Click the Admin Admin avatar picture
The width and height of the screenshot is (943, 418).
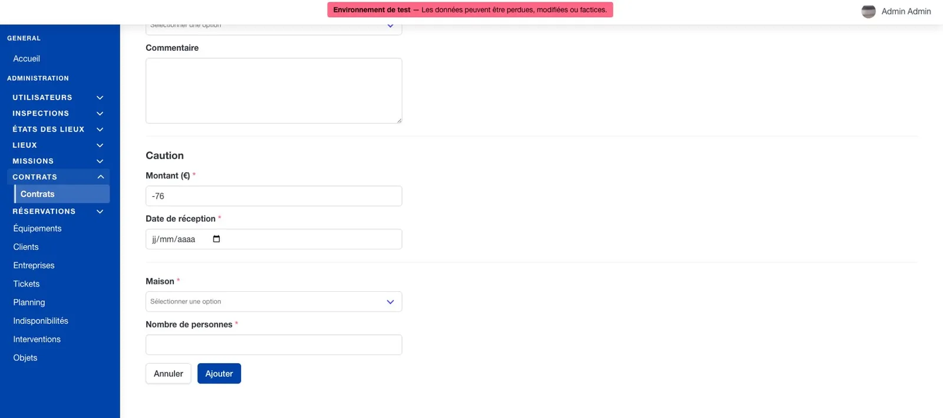tap(868, 11)
